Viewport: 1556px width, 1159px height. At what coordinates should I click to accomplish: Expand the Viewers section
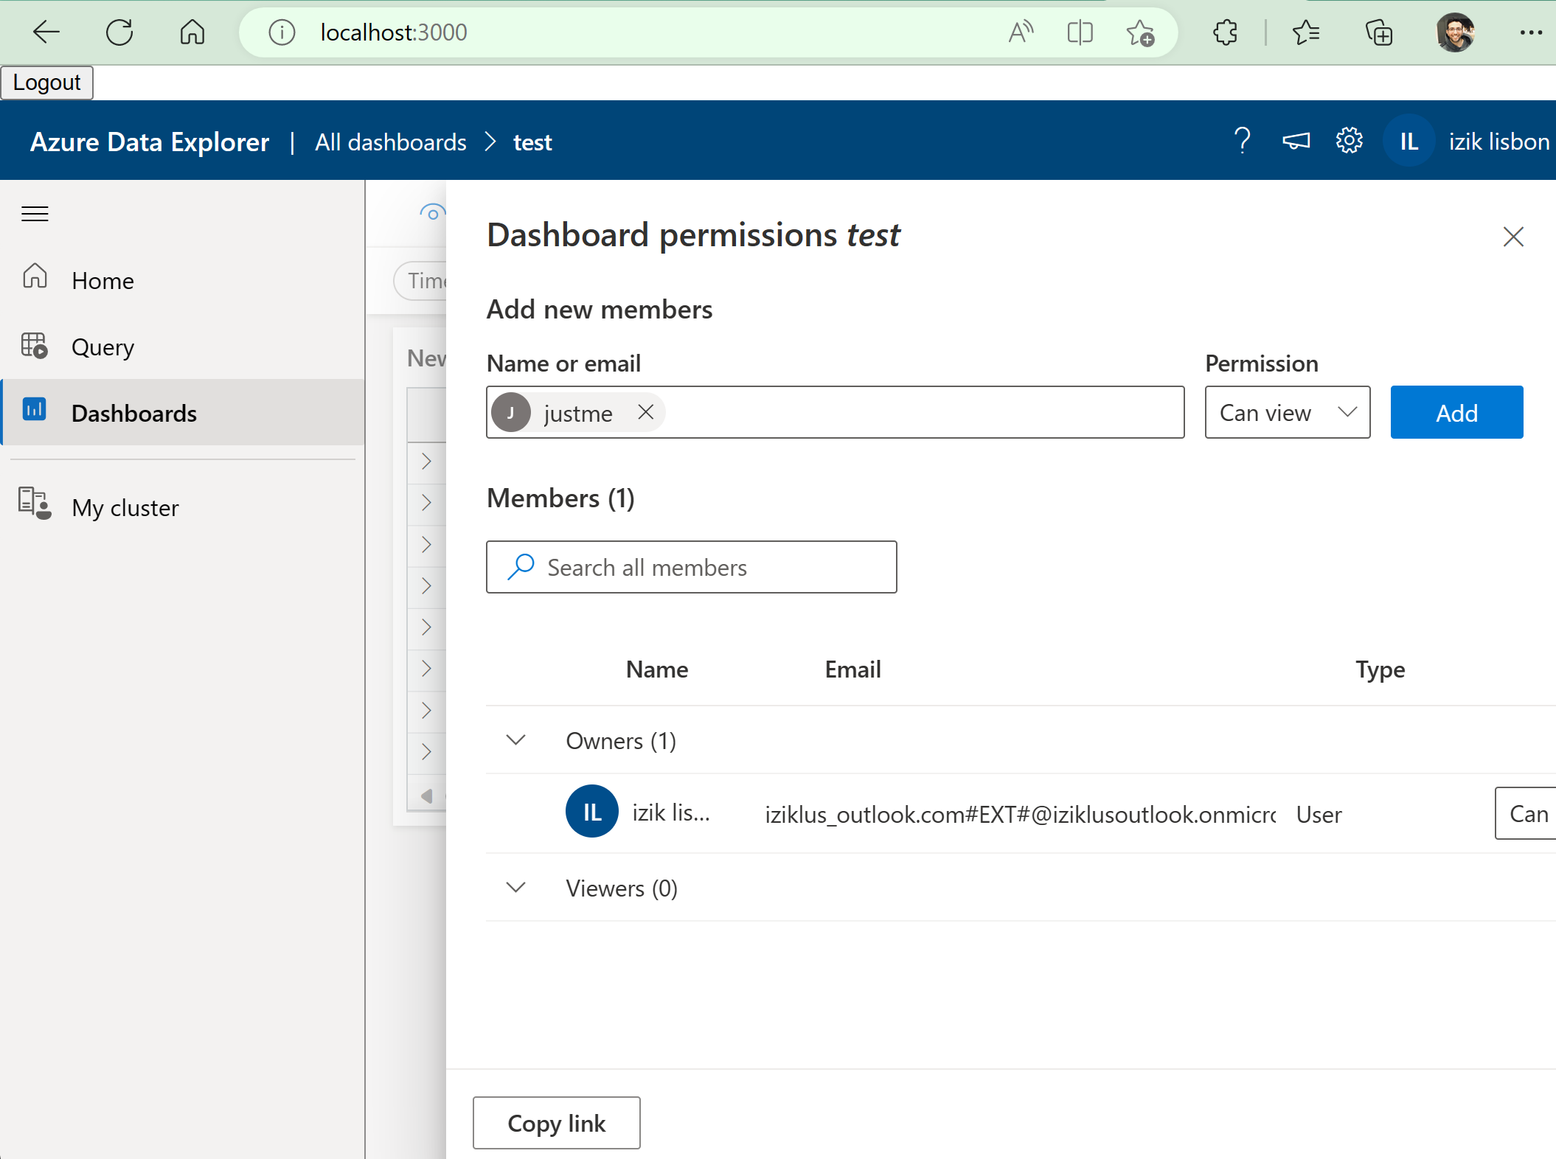pos(514,888)
